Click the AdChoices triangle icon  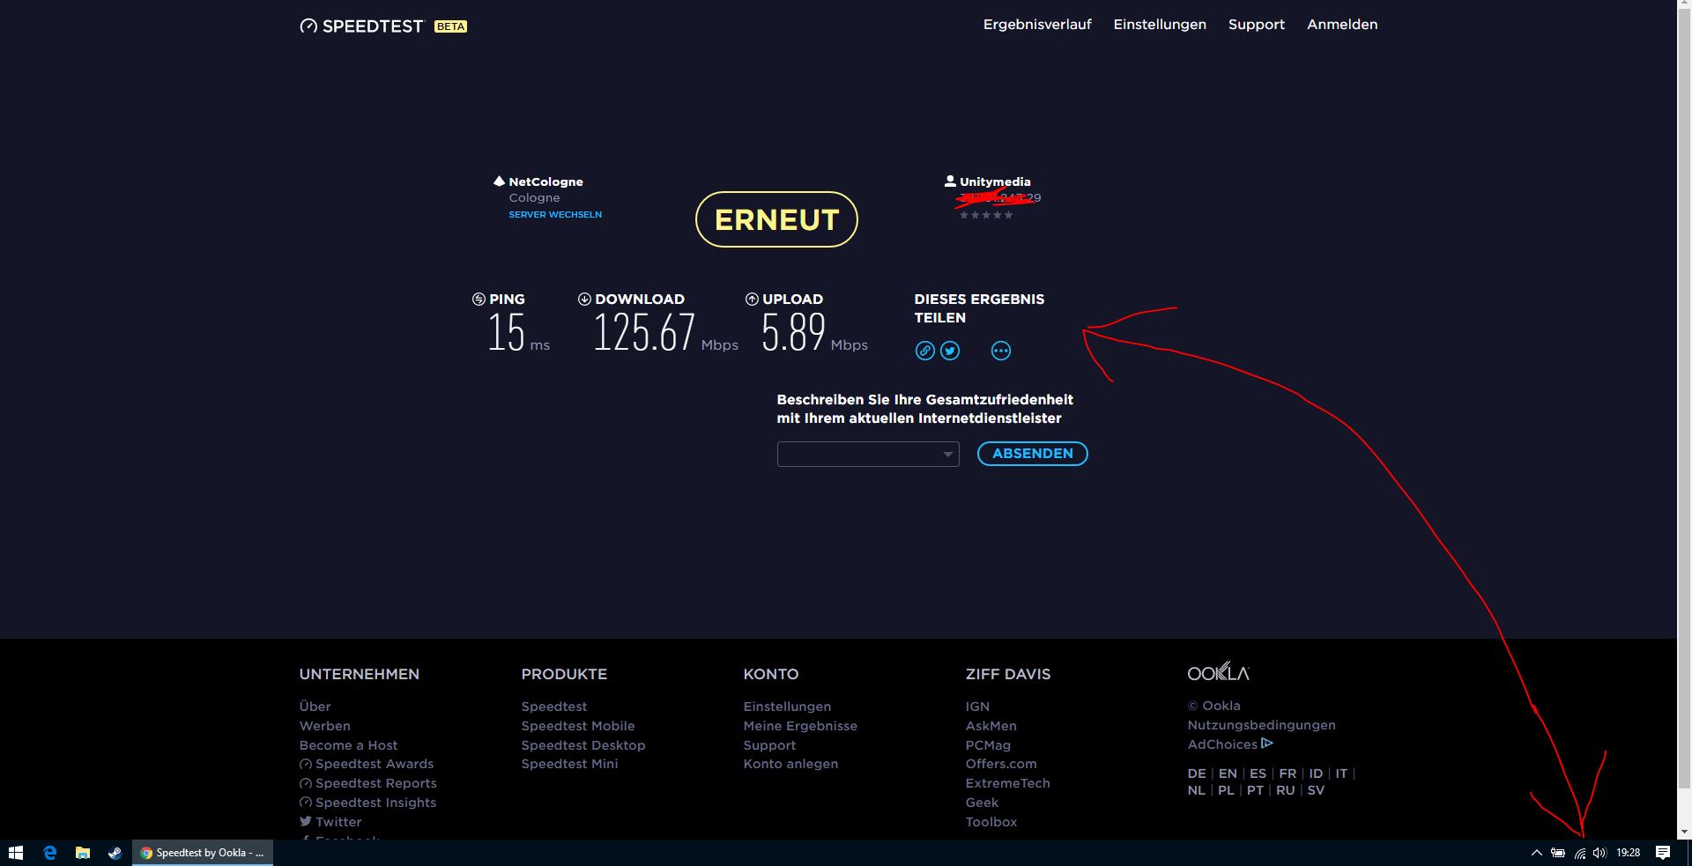tap(1267, 744)
